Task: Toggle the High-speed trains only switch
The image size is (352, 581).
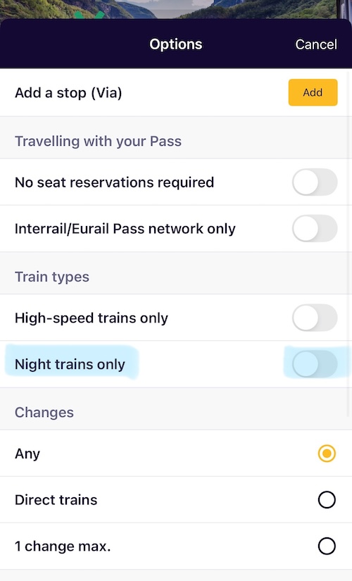Action: (x=315, y=318)
